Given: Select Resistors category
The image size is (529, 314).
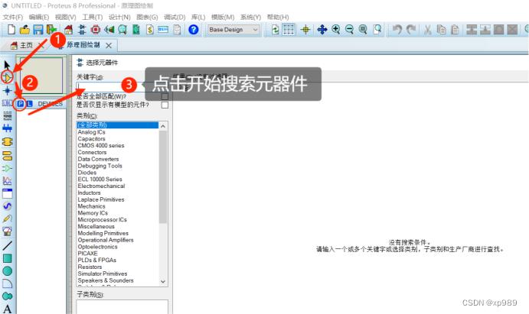Looking at the screenshot, I should [x=90, y=267].
